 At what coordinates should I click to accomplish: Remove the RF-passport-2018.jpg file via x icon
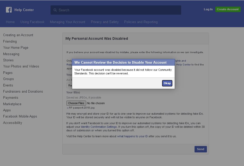pos(68,108)
